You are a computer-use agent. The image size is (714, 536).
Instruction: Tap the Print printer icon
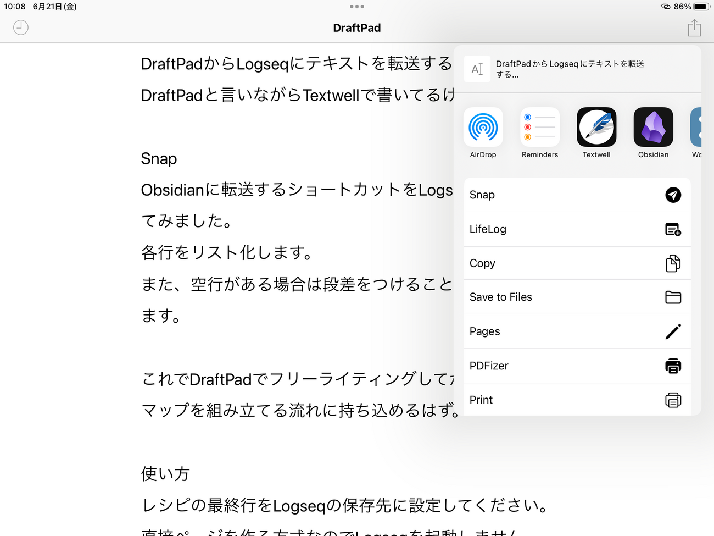coord(673,400)
